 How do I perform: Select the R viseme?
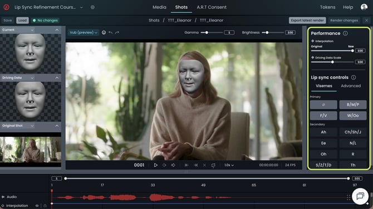click(353, 154)
